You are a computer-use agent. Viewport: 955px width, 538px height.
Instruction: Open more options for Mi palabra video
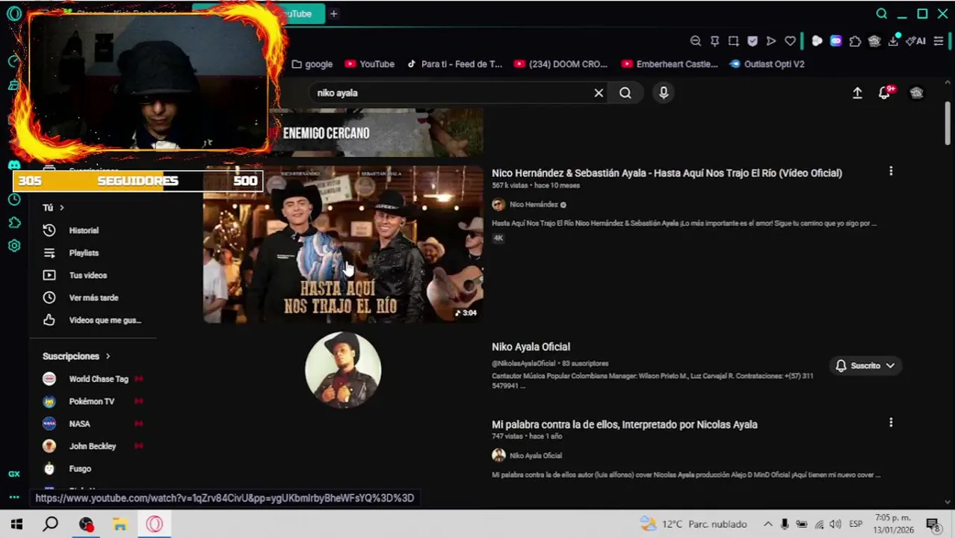coord(891,423)
